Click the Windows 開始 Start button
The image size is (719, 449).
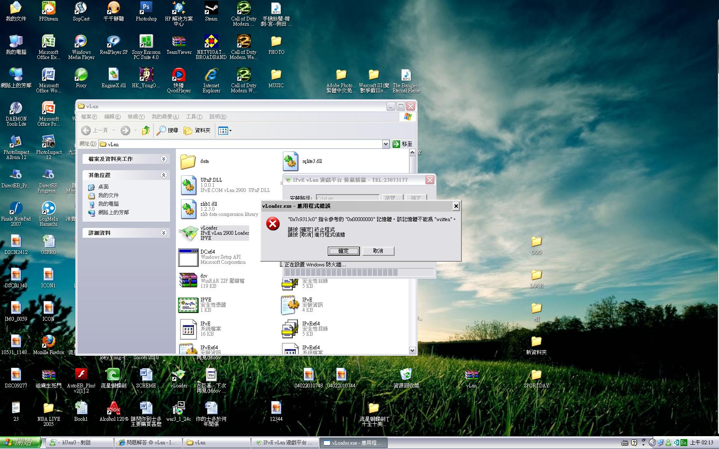pos(21,443)
